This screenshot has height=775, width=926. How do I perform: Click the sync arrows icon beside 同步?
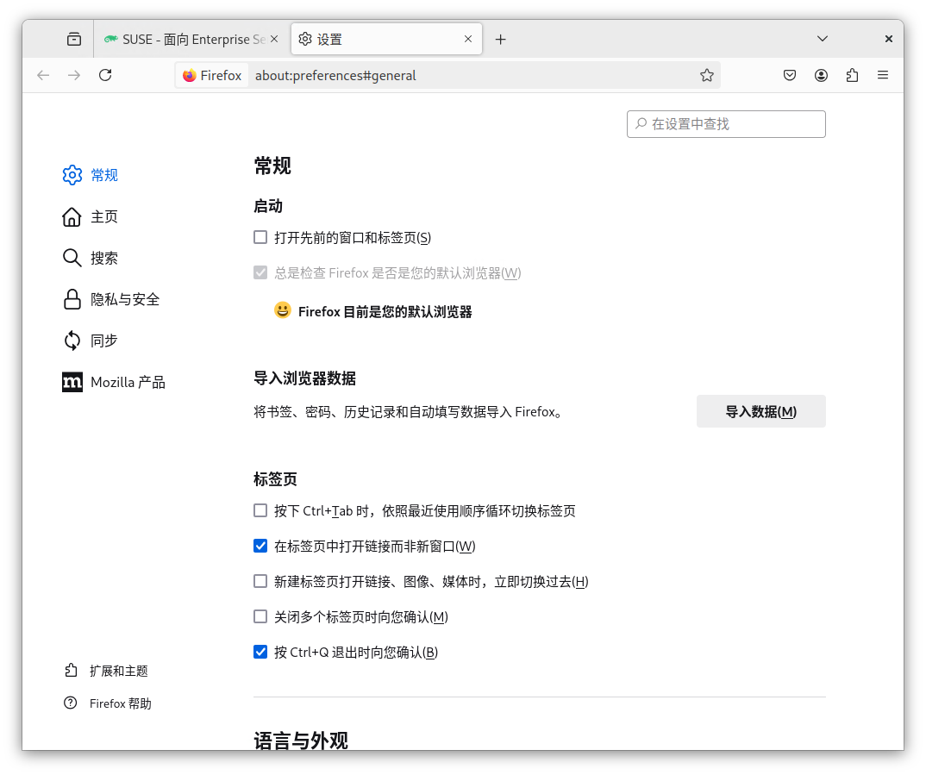[72, 341]
